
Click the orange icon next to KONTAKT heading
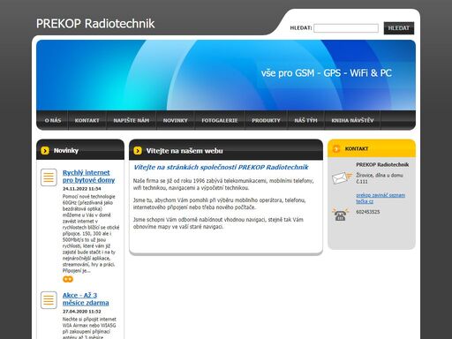coord(336,148)
